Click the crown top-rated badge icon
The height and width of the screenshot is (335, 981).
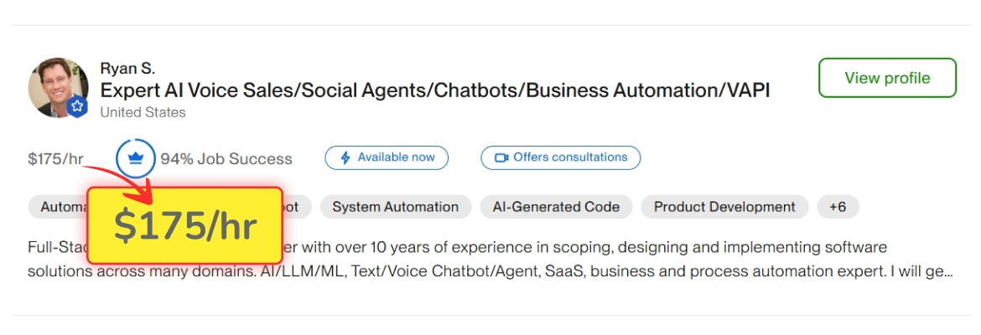pos(135,159)
